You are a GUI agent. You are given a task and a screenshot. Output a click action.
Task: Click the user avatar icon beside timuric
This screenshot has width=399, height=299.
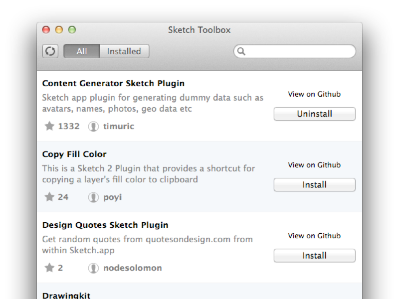(93, 127)
